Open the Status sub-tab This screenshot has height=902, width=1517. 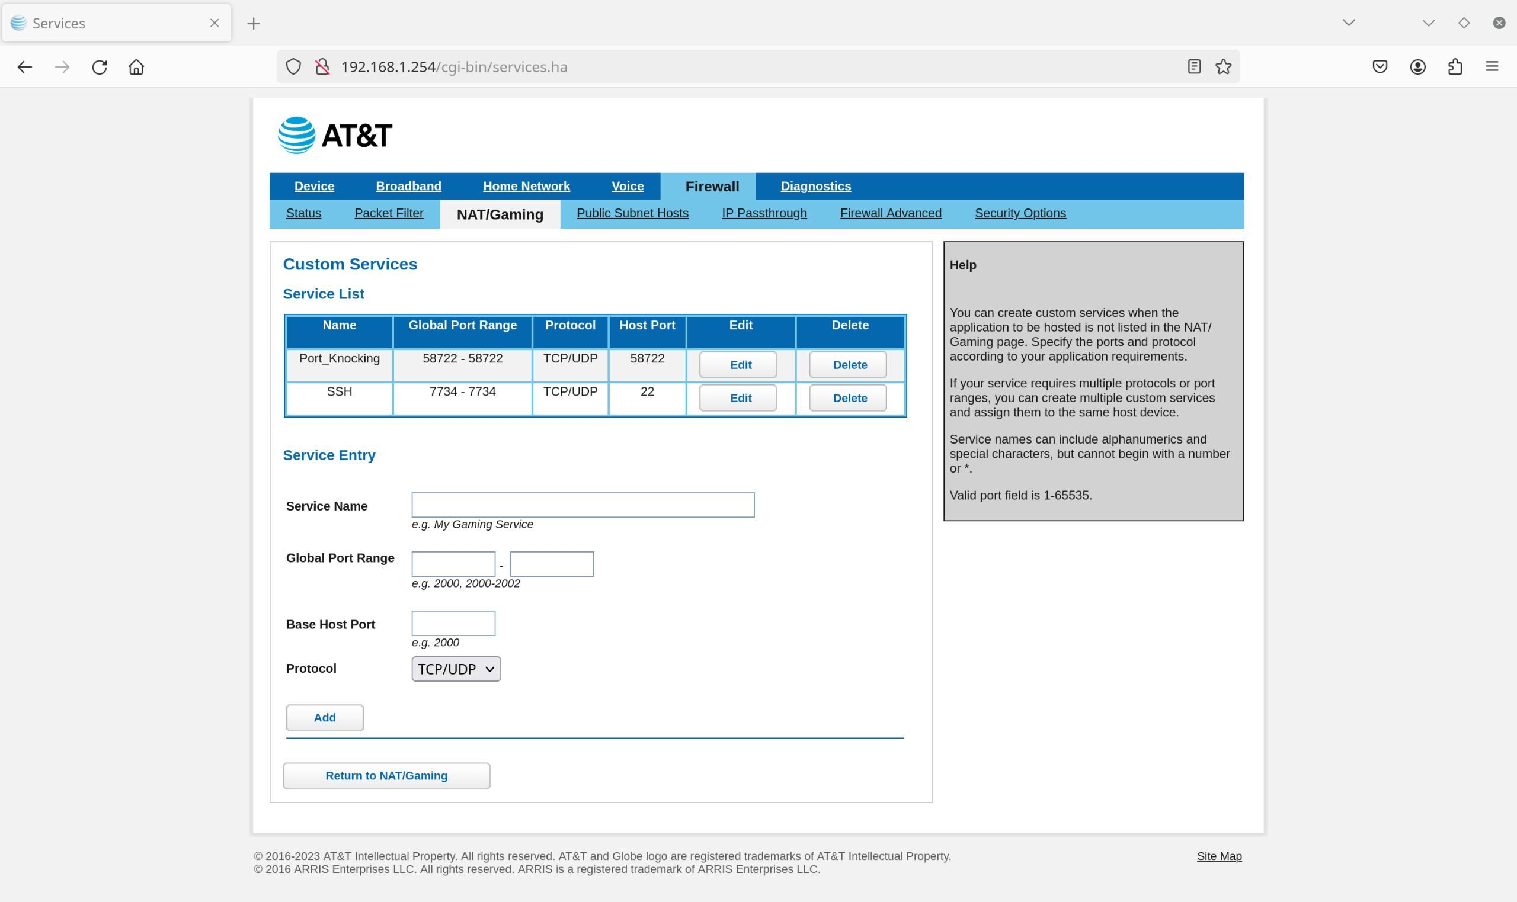click(303, 213)
